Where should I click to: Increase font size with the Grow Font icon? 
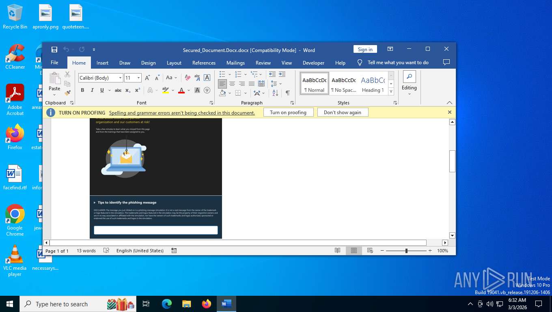[147, 78]
